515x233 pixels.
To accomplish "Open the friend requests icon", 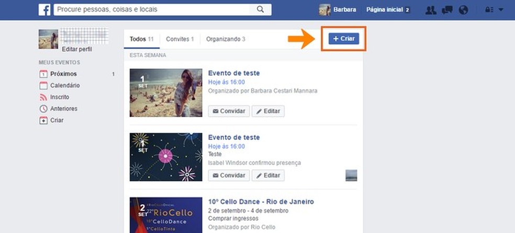I will coord(431,10).
